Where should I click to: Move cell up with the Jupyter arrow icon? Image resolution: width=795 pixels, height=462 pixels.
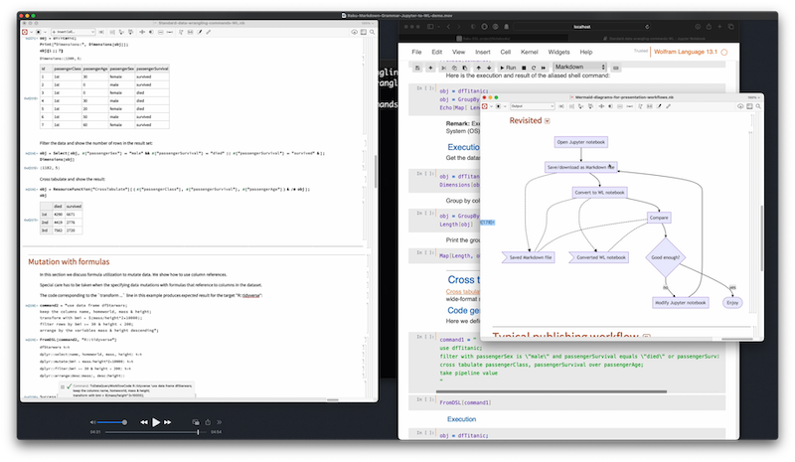tap(478, 68)
